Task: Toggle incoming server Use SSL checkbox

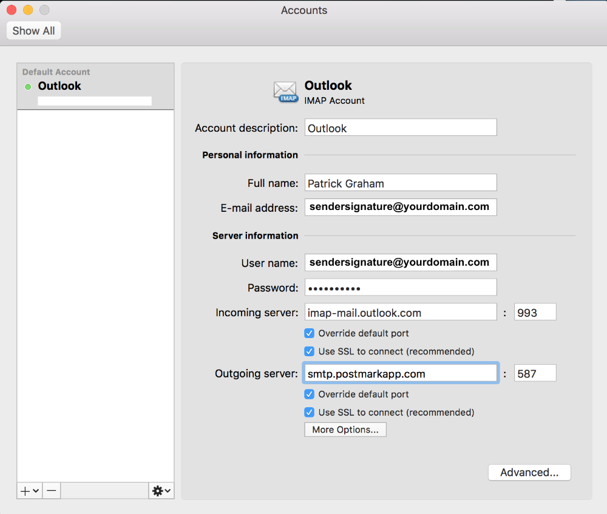Action: coord(309,351)
